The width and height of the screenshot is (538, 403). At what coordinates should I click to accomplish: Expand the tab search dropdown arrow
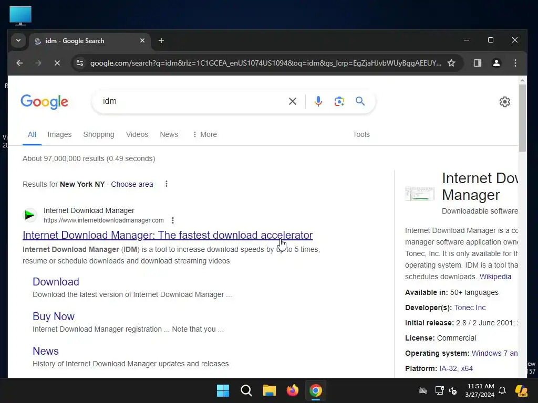click(x=18, y=40)
